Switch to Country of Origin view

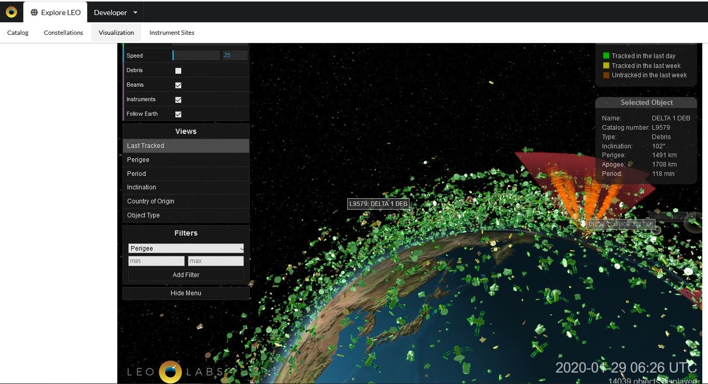(186, 201)
